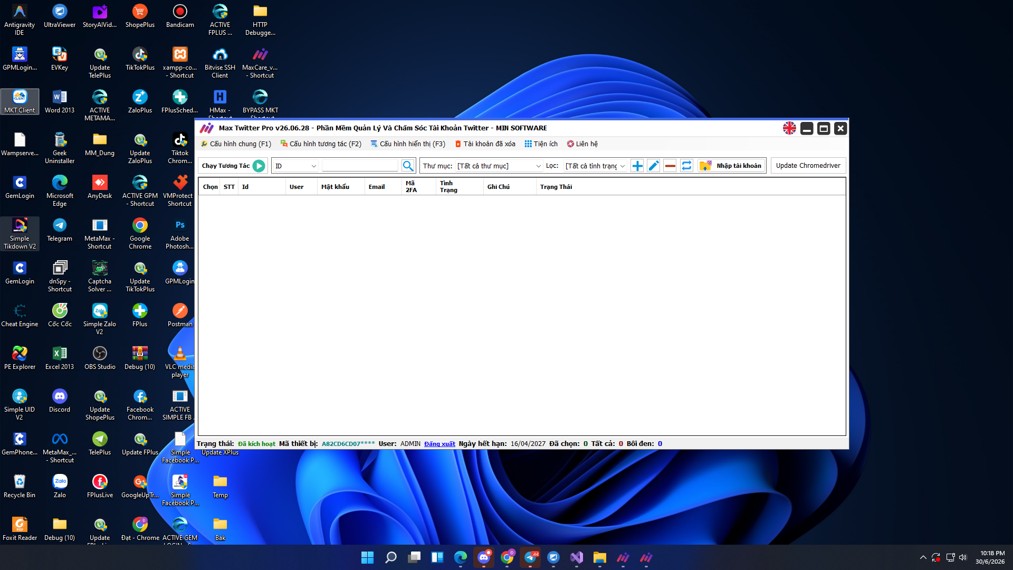This screenshot has height=570, width=1013.
Task: Select the Word 2013 desktop icon
Action: (60, 101)
